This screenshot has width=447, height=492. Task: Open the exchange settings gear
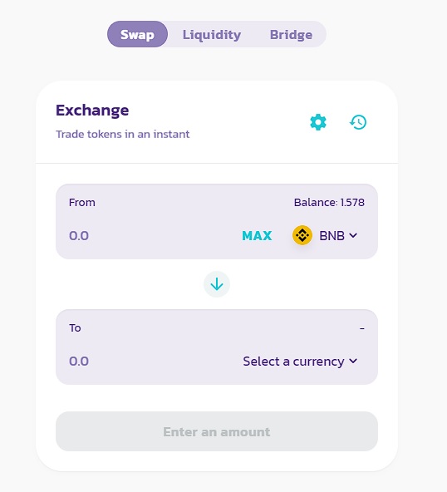pyautogui.click(x=318, y=122)
